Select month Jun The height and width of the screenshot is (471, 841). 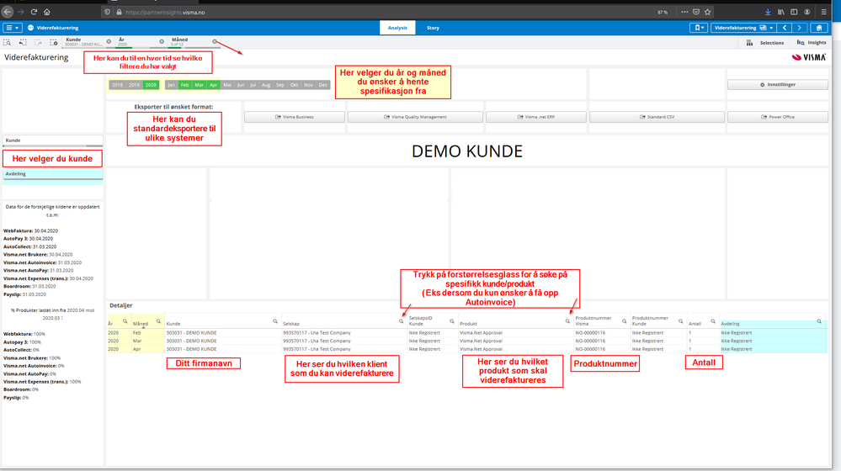tap(240, 85)
